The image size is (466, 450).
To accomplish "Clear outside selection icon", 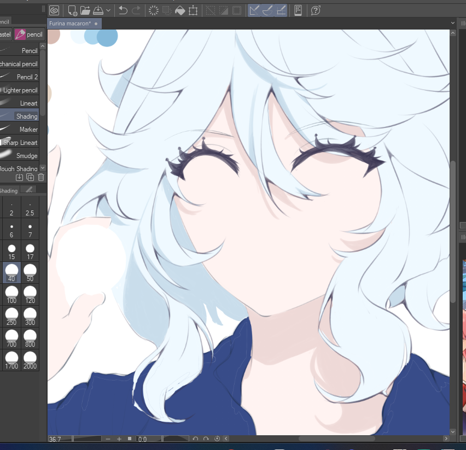I will point(167,11).
